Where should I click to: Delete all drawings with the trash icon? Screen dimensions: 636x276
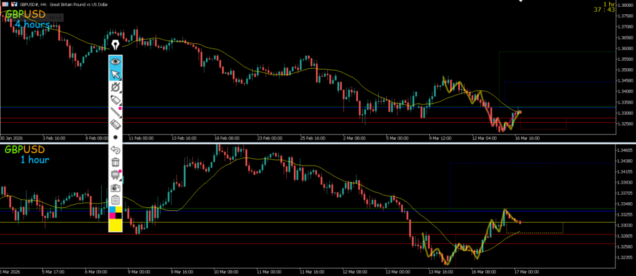pyautogui.click(x=116, y=162)
